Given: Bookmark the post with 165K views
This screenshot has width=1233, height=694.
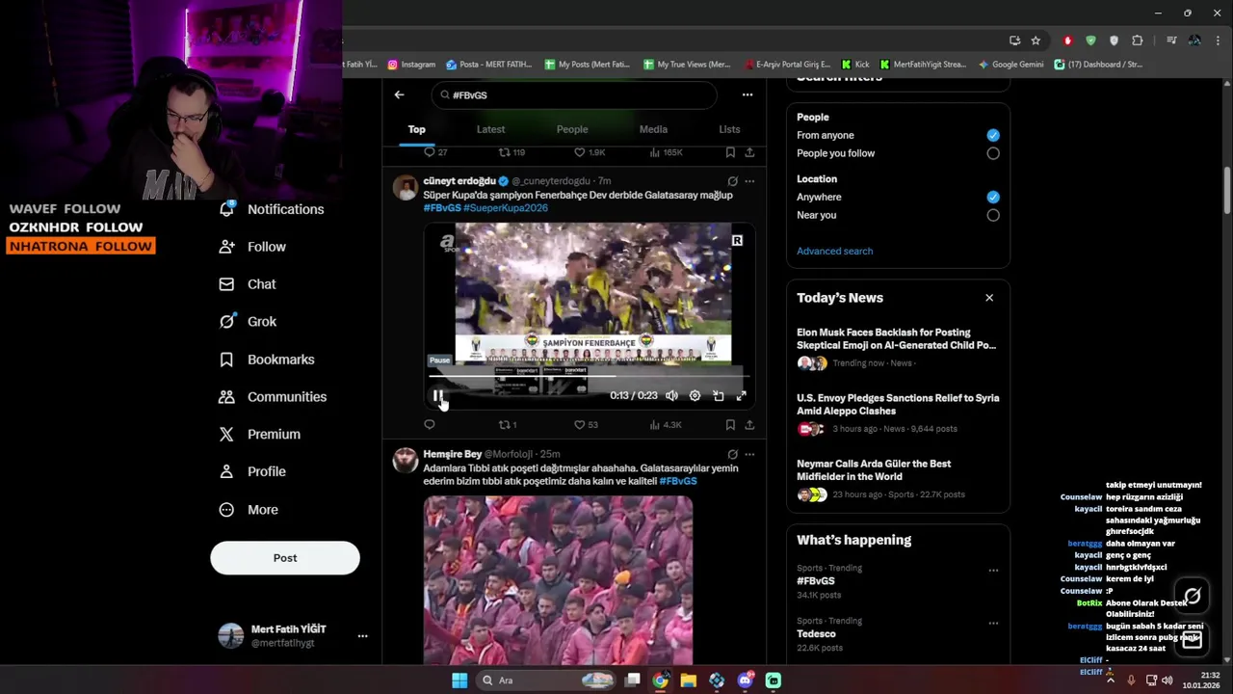Looking at the screenshot, I should coord(730,152).
